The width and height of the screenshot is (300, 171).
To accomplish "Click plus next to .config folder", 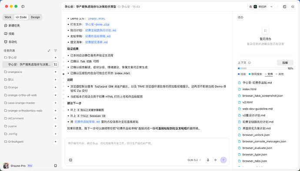I will pyautogui.click(x=56, y=134).
